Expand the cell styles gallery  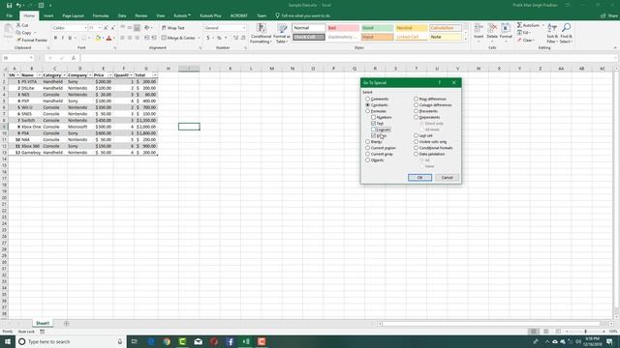click(465, 39)
